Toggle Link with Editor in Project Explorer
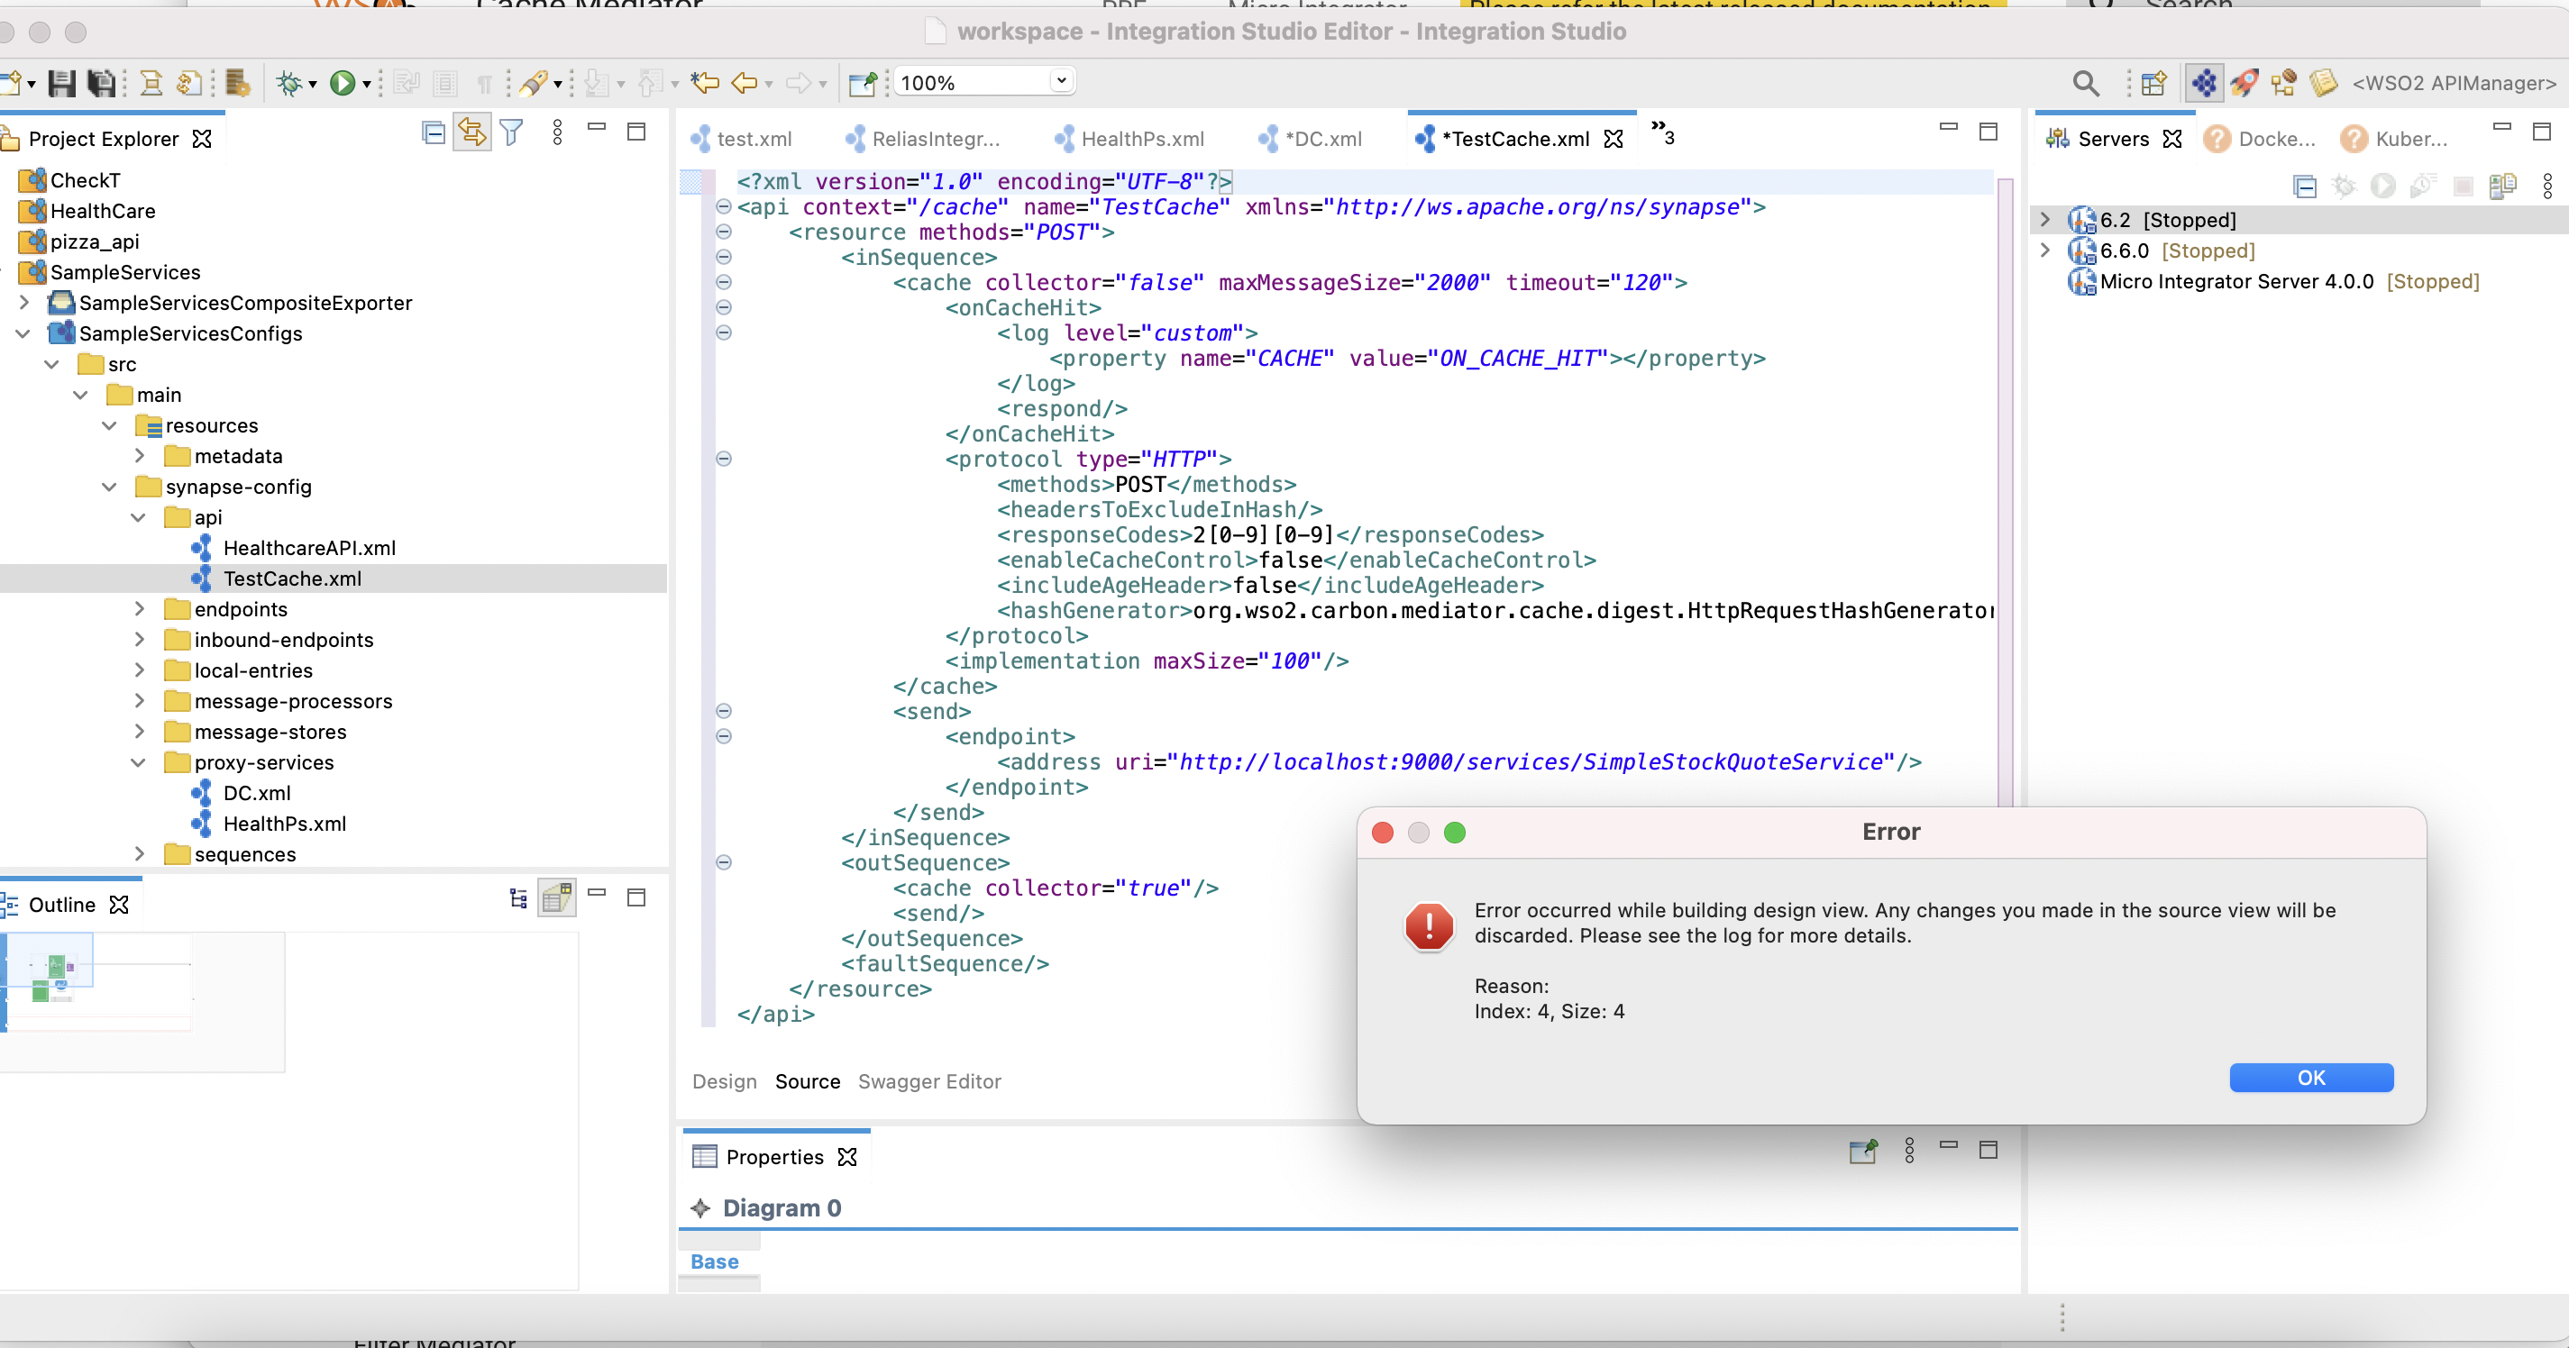 [471, 132]
